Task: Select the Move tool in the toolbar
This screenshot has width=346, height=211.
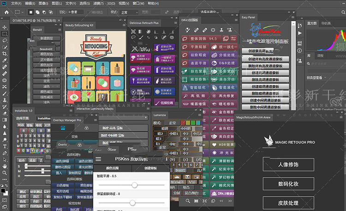Action: click(5, 27)
